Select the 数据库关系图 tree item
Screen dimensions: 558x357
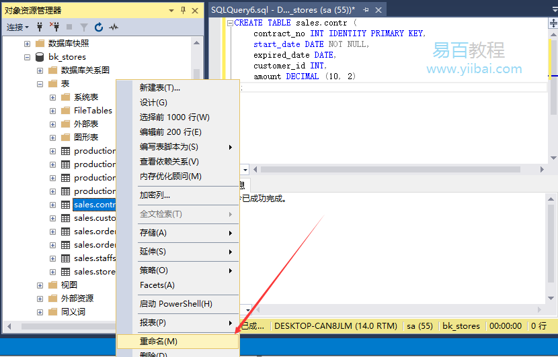[x=85, y=70]
